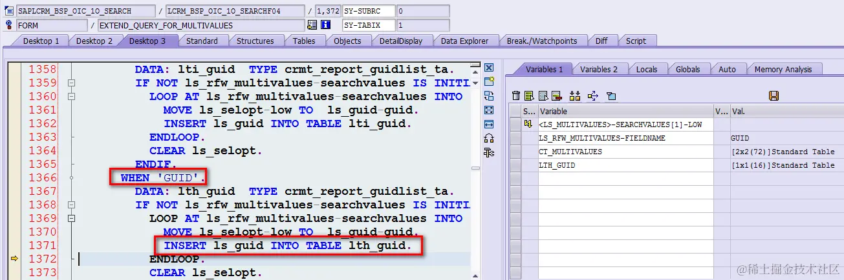Switch to the Variables 2 tab
844x280 pixels.
coord(599,69)
